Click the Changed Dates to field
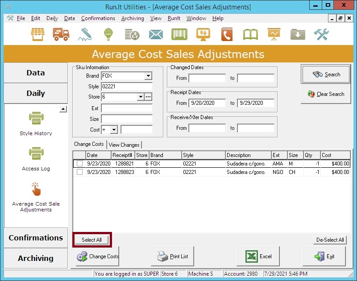The width and height of the screenshot is (357, 281). pos(256,78)
